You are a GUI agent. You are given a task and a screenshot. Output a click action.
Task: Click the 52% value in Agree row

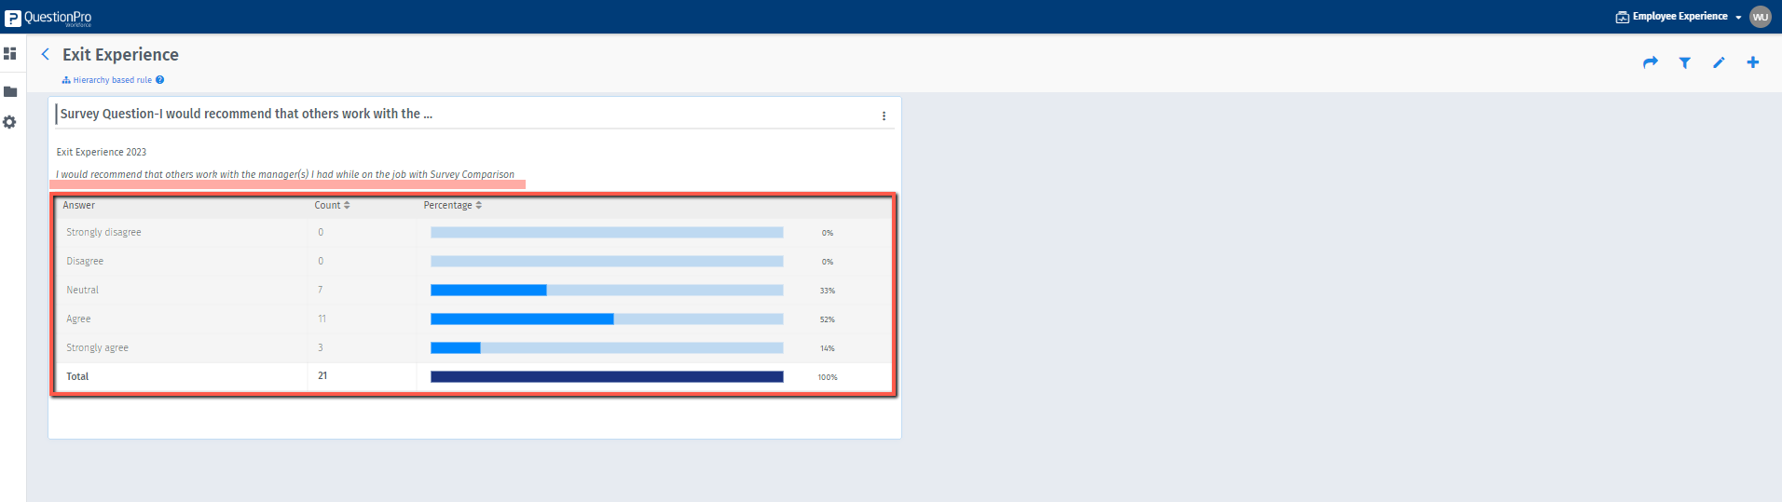[x=828, y=319]
